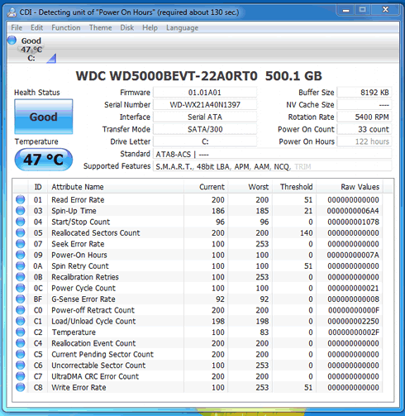Image resolution: width=405 pixels, height=416 pixels.
Task: Open the Disk menu
Action: tap(127, 28)
